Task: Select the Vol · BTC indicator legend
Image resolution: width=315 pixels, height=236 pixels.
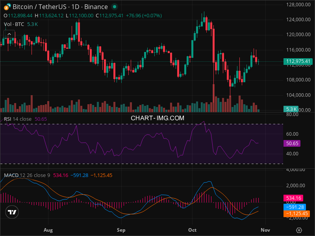Action: [x=15, y=24]
